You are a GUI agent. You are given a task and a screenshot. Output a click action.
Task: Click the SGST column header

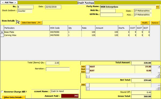pyautogui.click(x=140, y=28)
